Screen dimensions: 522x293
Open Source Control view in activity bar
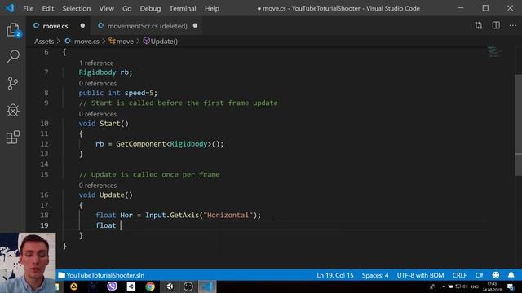(x=13, y=83)
